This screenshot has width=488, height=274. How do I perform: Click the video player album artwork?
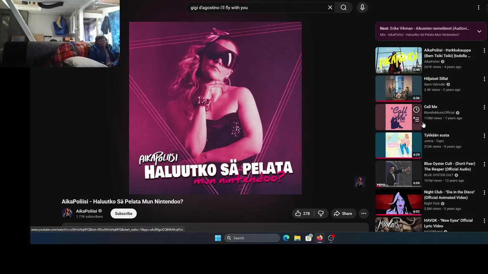coord(215,108)
